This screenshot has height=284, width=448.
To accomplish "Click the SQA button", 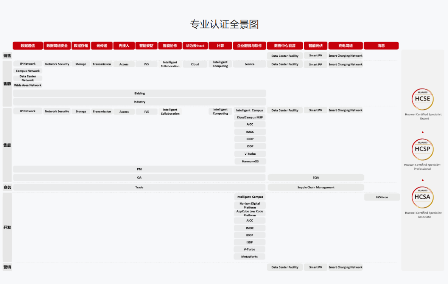I will tap(316, 177).
